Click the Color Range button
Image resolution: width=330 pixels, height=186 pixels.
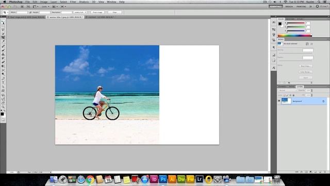pyautogui.click(x=305, y=72)
